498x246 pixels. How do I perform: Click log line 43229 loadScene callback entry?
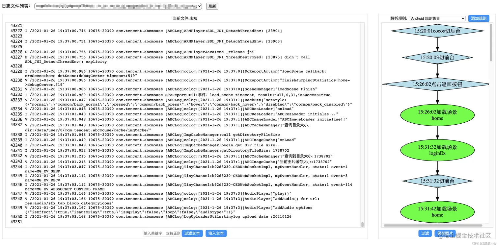click(x=176, y=73)
